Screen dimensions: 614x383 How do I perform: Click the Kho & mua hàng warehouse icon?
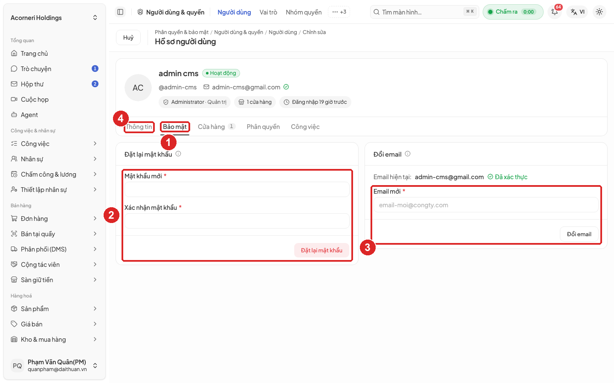(x=14, y=340)
